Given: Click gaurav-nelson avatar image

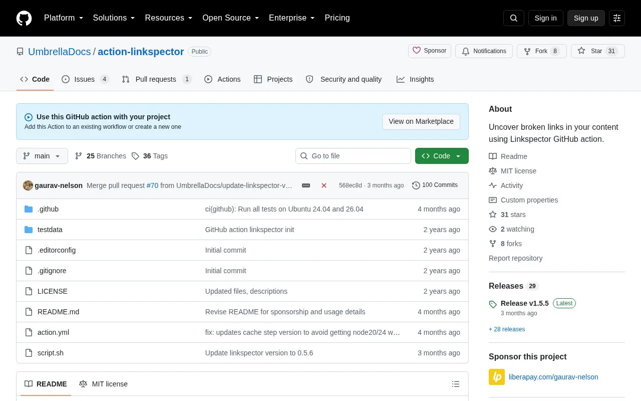Looking at the screenshot, I should click(28, 185).
